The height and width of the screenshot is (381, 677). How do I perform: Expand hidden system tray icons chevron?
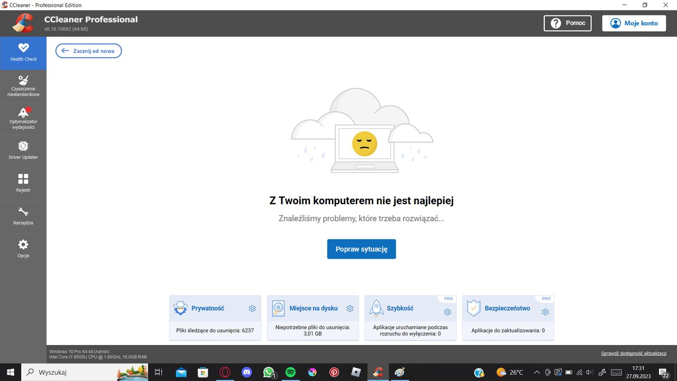(537, 373)
